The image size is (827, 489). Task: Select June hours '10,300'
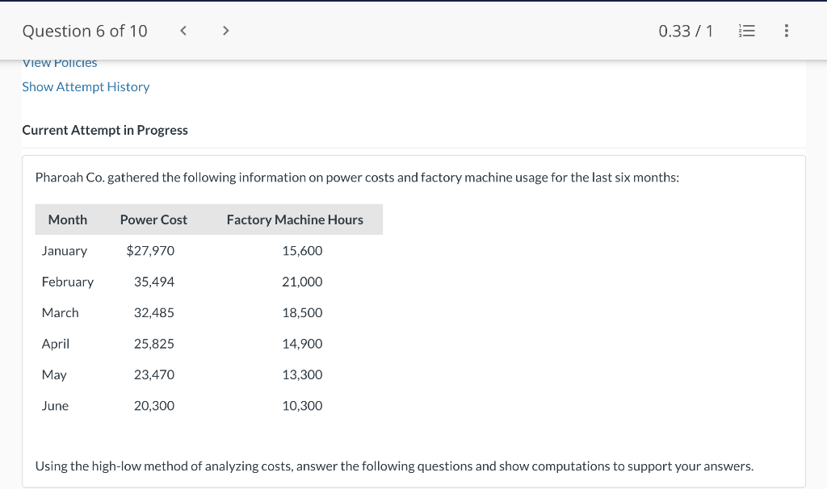point(302,406)
